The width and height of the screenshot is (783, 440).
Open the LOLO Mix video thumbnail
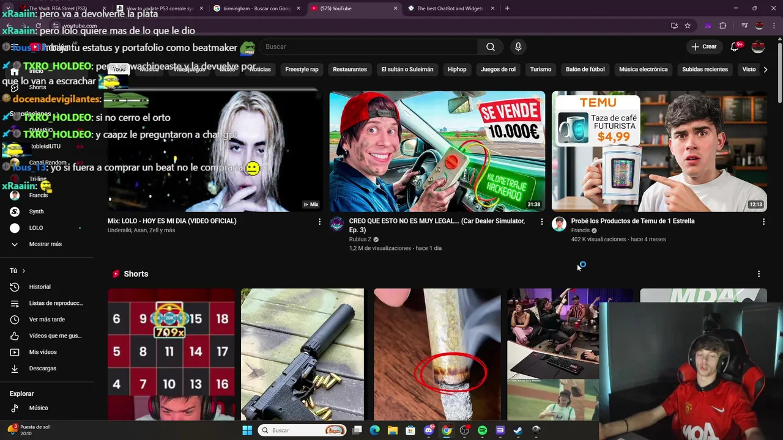[215, 151]
